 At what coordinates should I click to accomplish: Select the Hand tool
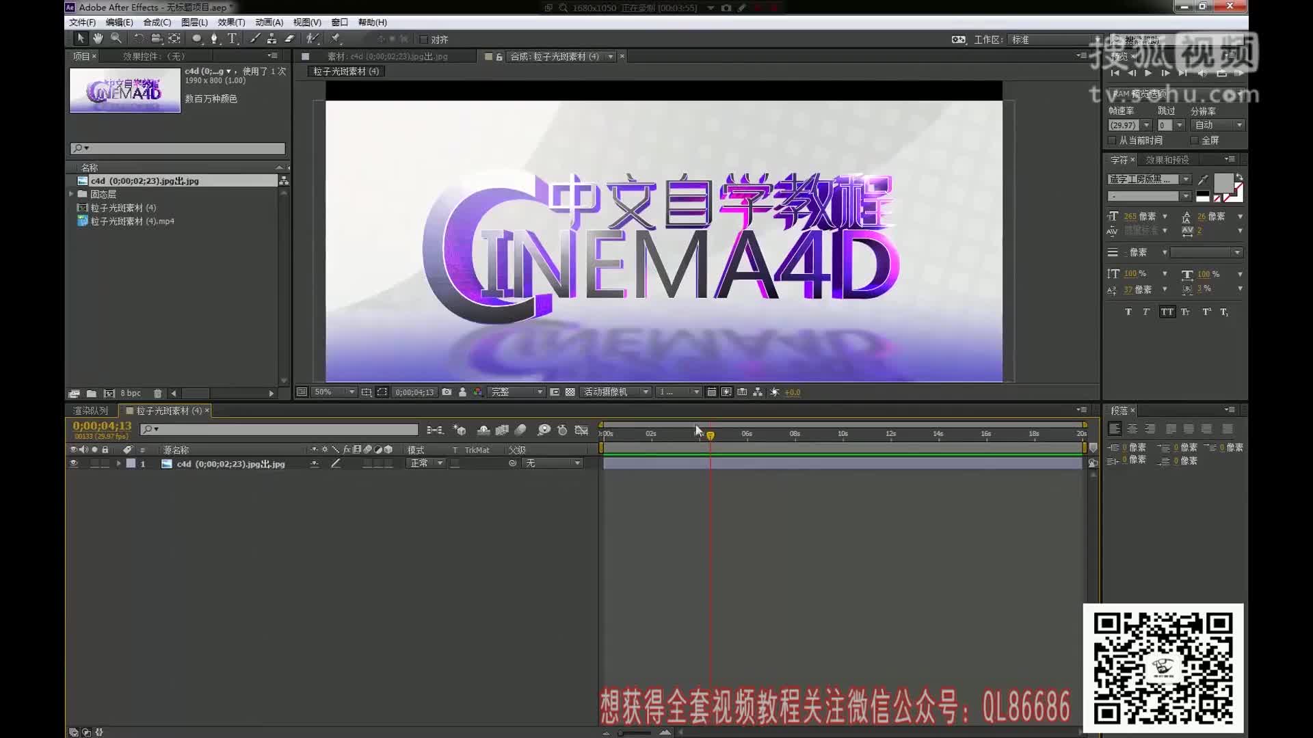click(98, 39)
